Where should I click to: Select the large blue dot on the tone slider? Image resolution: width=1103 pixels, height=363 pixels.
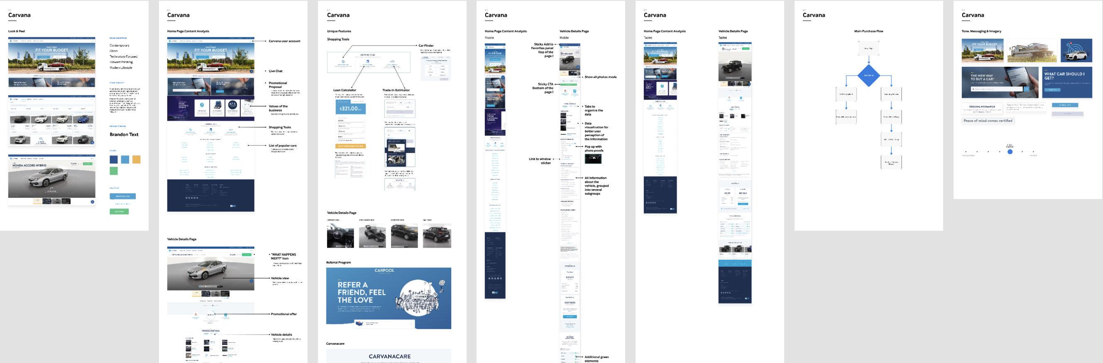click(1010, 151)
